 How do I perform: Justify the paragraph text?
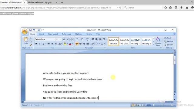coord(88,44)
